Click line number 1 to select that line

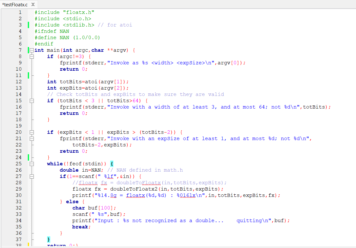(x=20, y=12)
